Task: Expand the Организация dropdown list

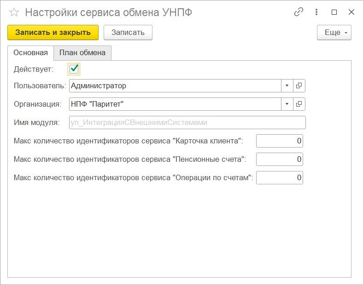Action: 287,104
